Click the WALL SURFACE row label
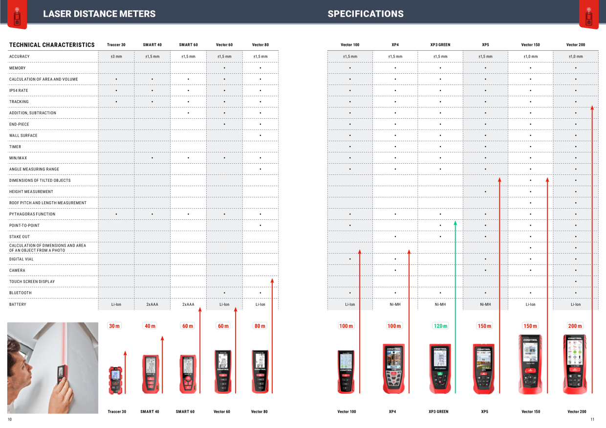 tap(23, 135)
